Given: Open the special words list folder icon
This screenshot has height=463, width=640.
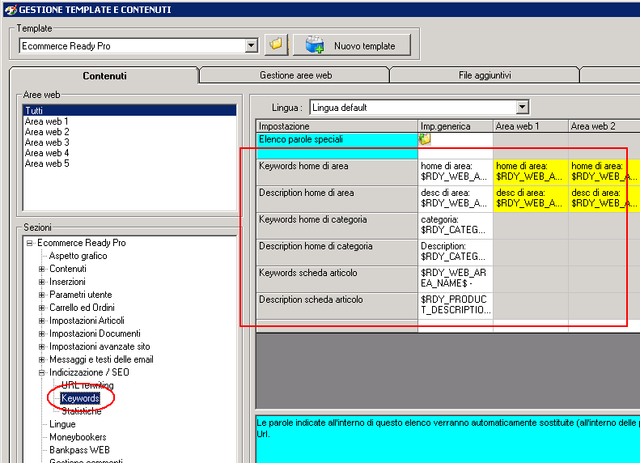Looking at the screenshot, I should (x=425, y=139).
